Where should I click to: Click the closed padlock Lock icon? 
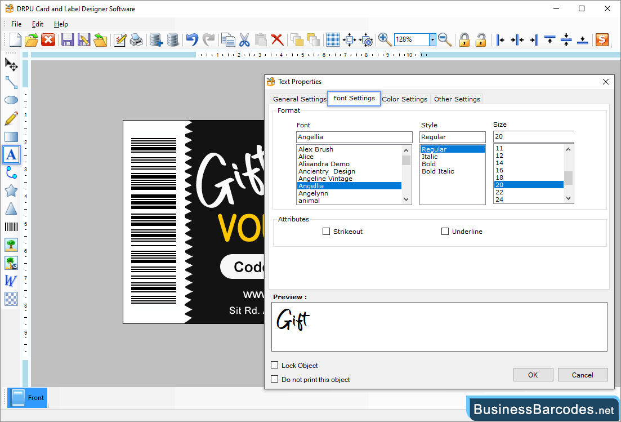(464, 39)
